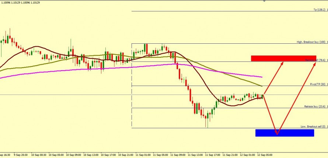Click the bottom tip of red V arrow
The height and width of the screenshot is (158, 328).
coord(276,133)
